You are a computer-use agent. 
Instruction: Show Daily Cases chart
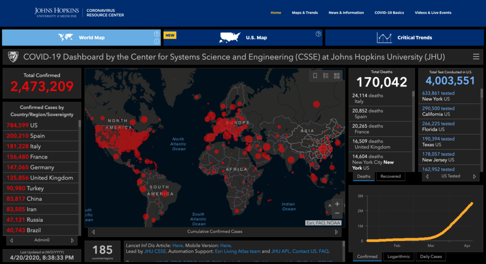(x=430, y=256)
